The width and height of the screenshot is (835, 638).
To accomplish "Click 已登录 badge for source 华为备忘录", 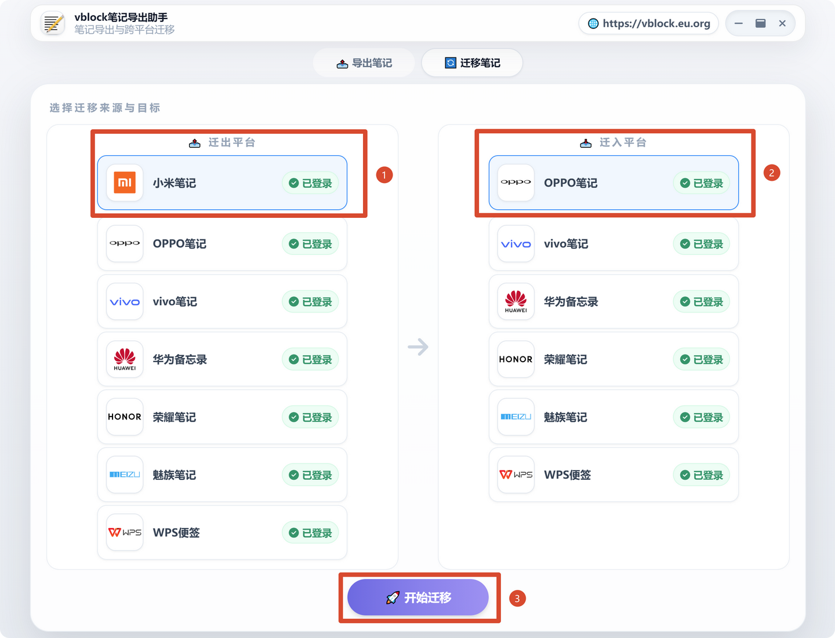I will 310,360.
